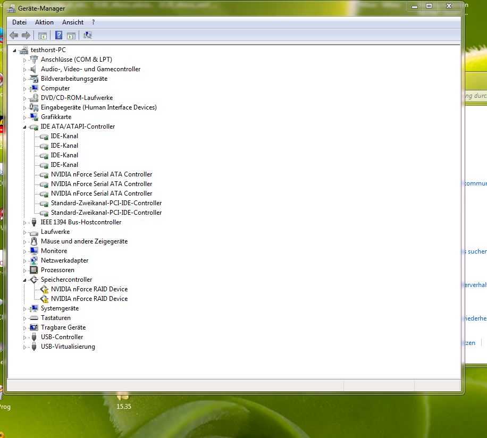The height and width of the screenshot is (438, 487).
Task: Click the Grafikkarte display adapter icon
Action: [x=34, y=117]
